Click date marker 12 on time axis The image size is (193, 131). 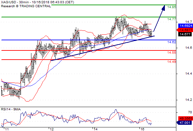[x=52, y=129]
